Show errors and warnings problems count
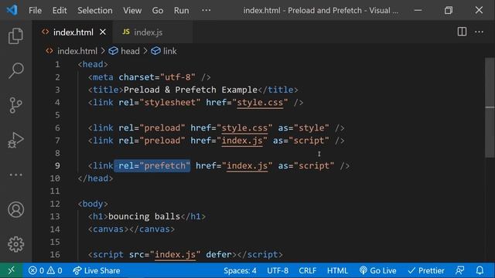The image size is (495, 278). [x=45, y=270]
